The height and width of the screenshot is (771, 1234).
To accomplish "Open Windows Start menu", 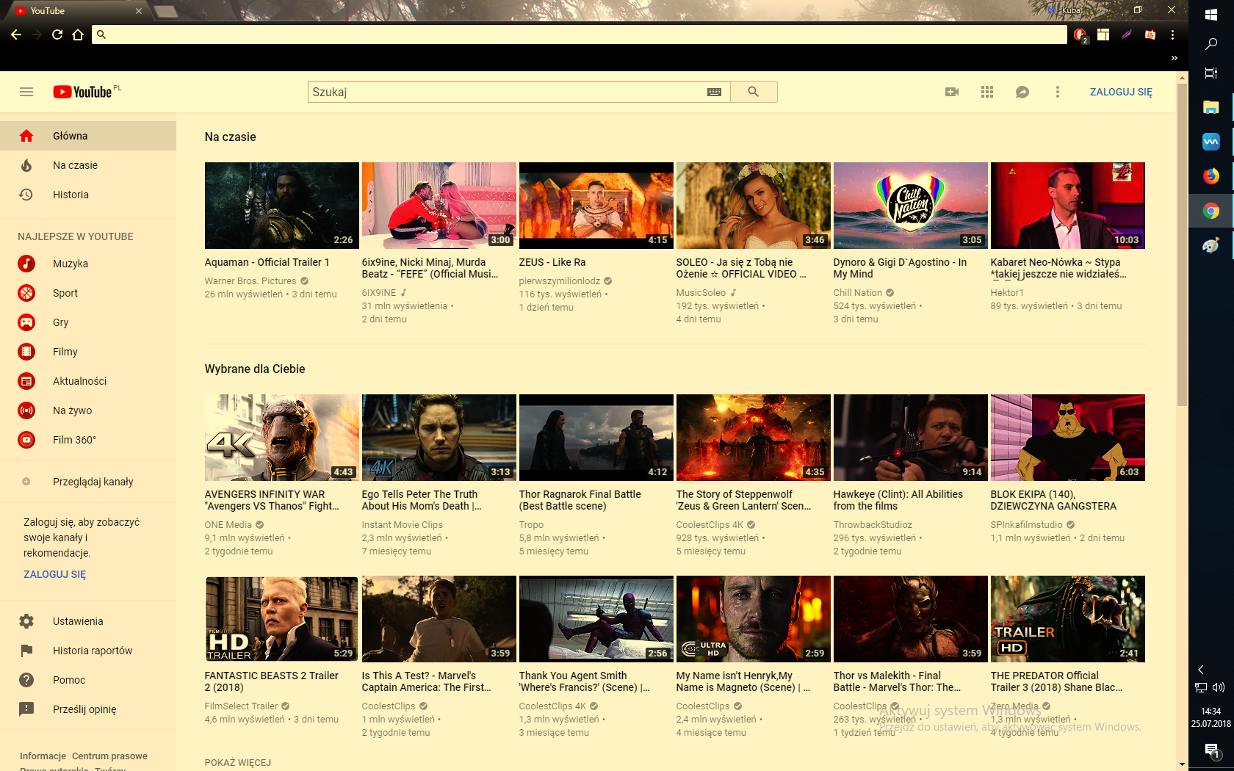I will 1211,15.
